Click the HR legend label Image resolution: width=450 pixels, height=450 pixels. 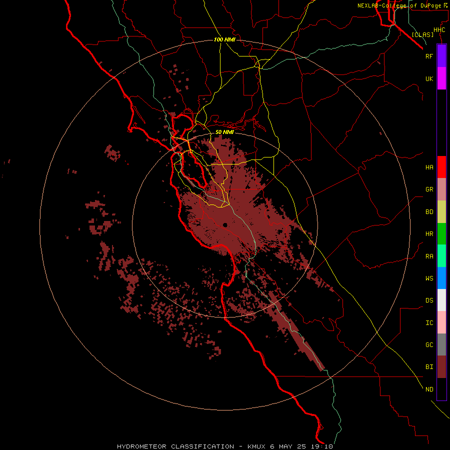[x=429, y=234]
